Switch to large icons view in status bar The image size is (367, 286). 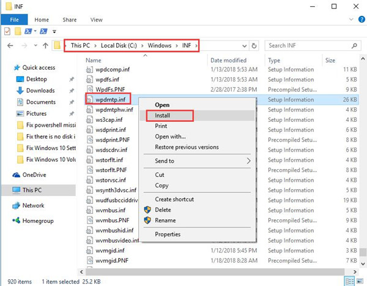tap(360, 281)
